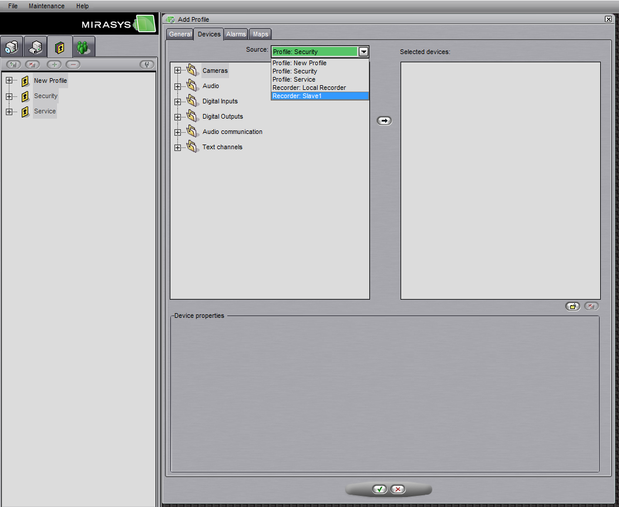Select the Text channels folder
The width and height of the screenshot is (619, 507).
click(222, 147)
